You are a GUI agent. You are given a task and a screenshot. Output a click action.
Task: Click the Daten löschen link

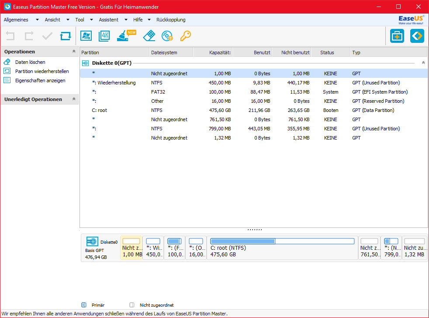pyautogui.click(x=30, y=62)
